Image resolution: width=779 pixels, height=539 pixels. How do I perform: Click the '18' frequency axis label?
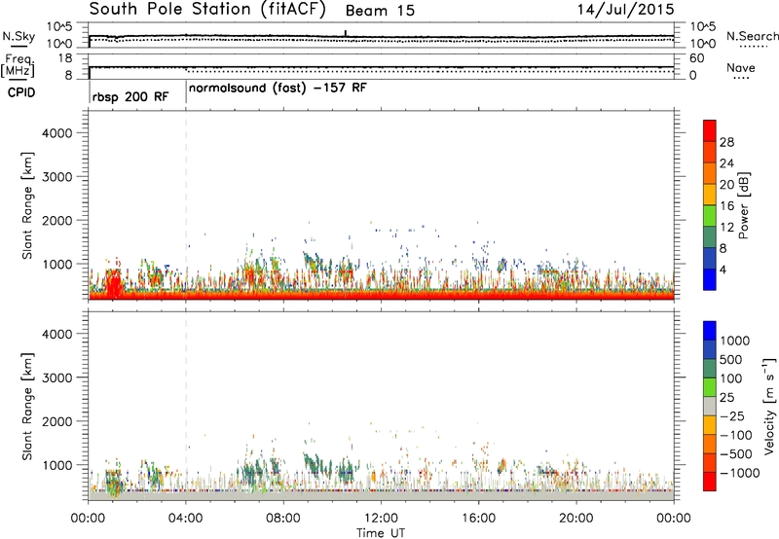(65, 58)
